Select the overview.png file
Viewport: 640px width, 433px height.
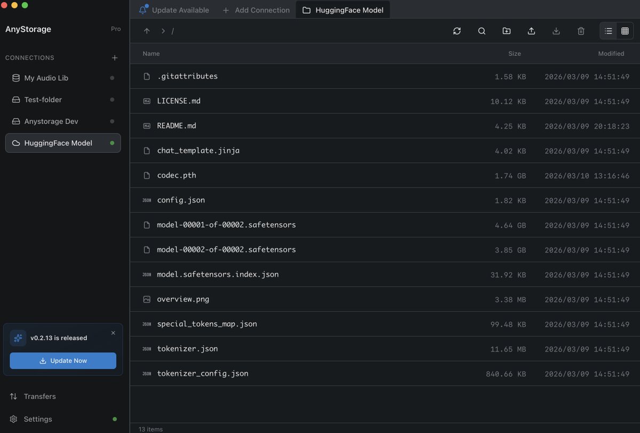tap(385, 299)
